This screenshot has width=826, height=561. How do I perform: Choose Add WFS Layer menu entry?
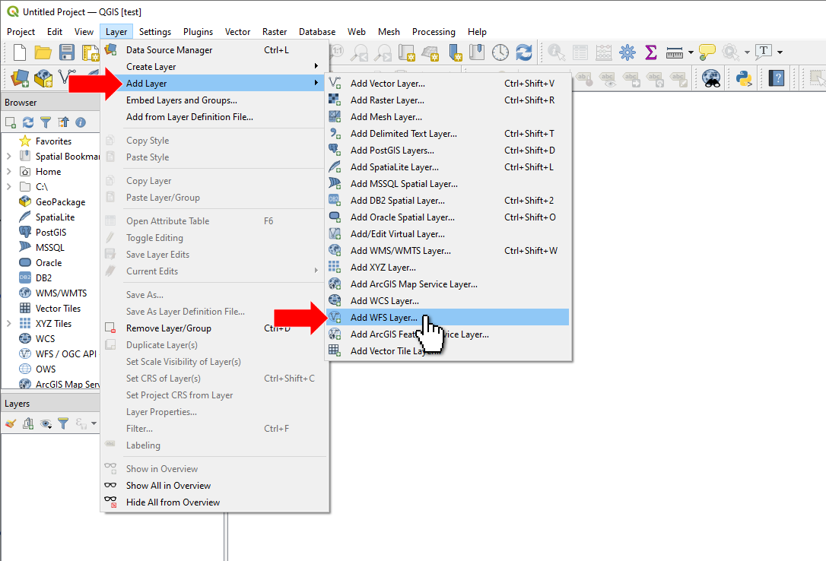coord(448,317)
